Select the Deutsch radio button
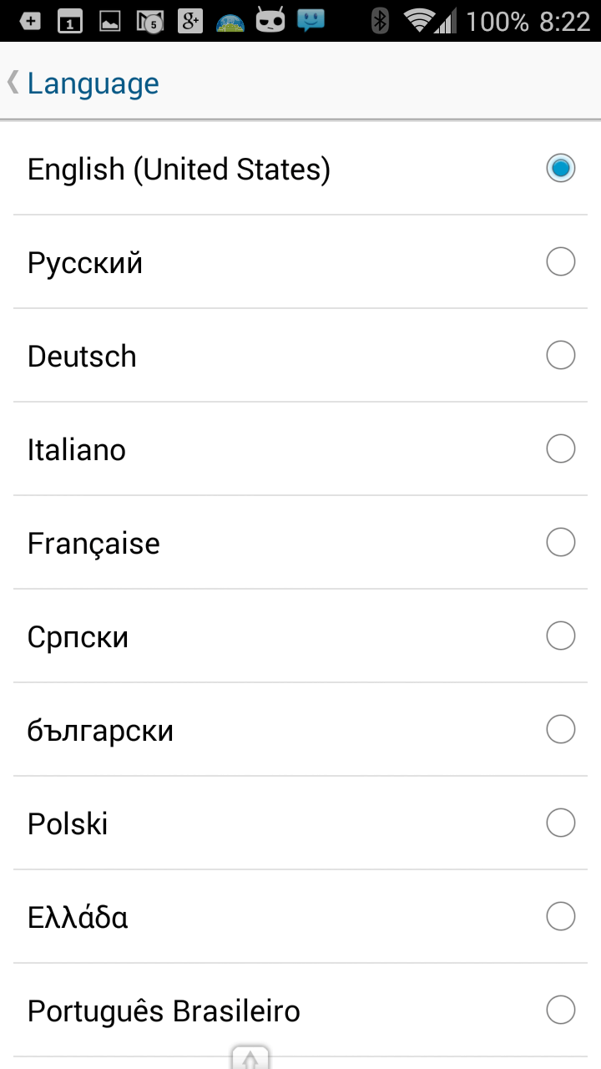 pos(560,356)
